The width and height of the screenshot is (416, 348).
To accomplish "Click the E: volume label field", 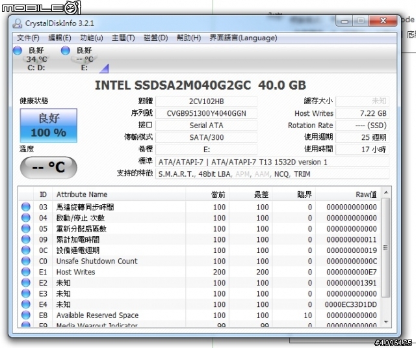I will click(206, 150).
